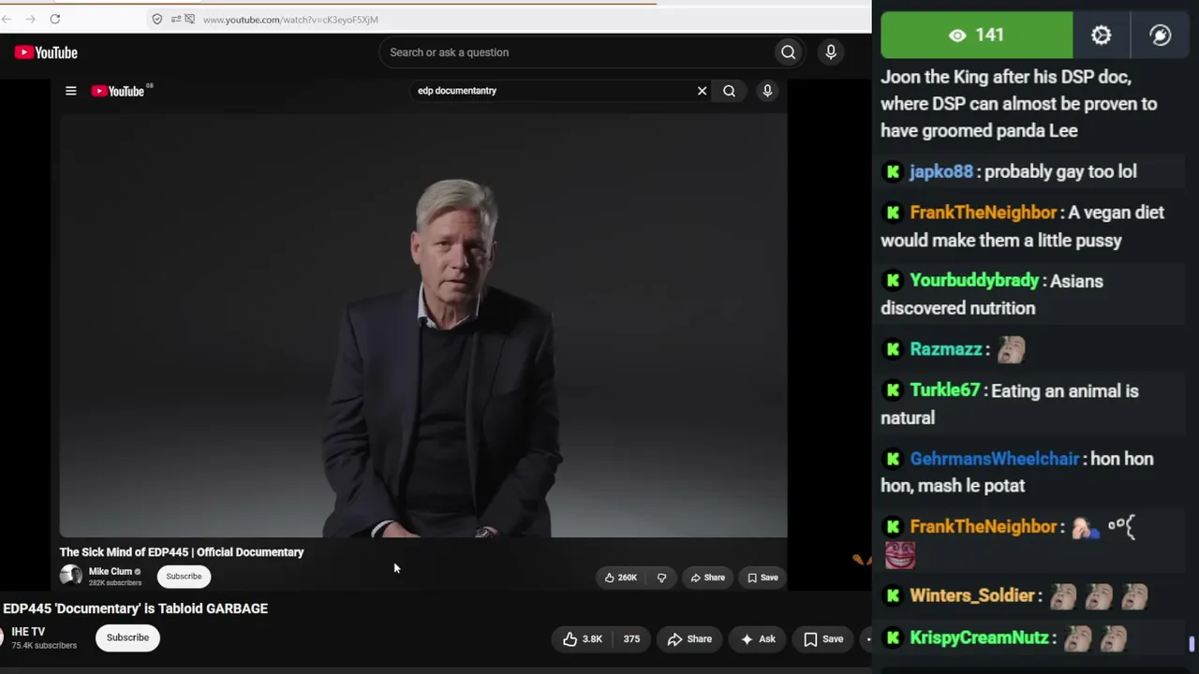This screenshot has width=1199, height=674.
Task: Click the 'Asians discovered nutrition' chat message text
Action: pyautogui.click(x=992, y=294)
